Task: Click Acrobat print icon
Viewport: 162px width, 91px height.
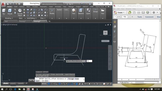Action: click(x=139, y=12)
